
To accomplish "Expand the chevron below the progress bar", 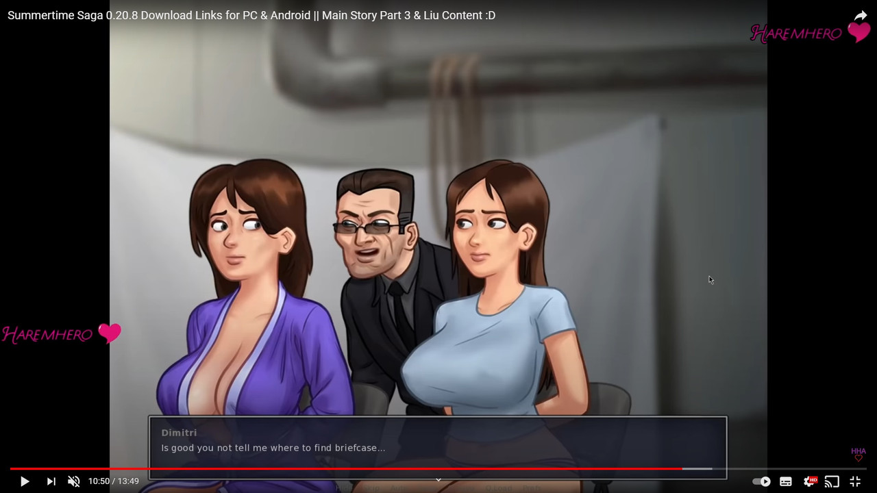I will pyautogui.click(x=438, y=479).
